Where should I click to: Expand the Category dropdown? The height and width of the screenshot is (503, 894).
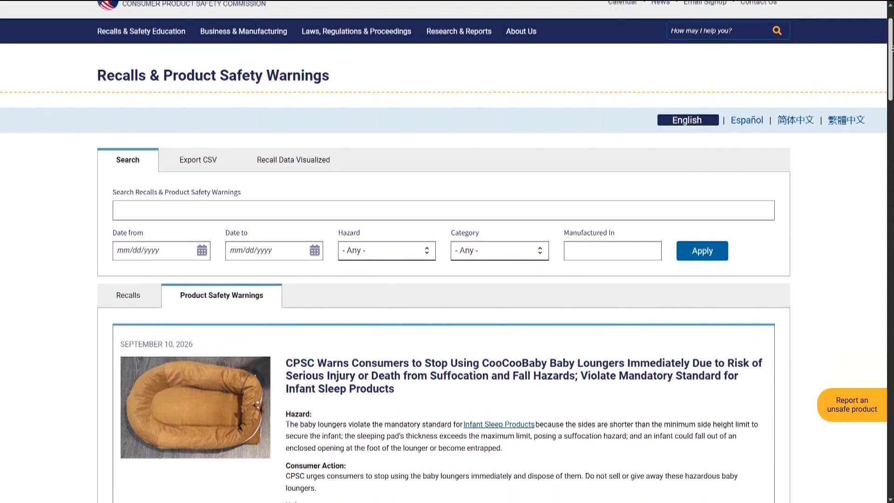pos(500,251)
